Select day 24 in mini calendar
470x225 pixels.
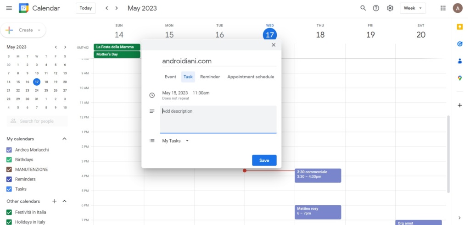(x=37, y=90)
